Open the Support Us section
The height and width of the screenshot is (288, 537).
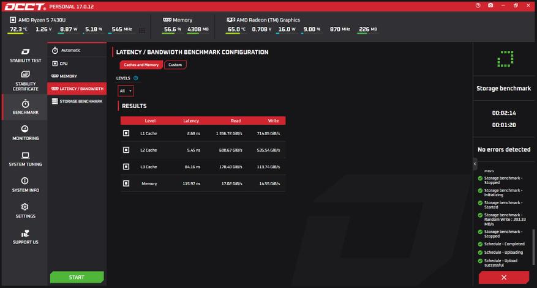coord(25,237)
